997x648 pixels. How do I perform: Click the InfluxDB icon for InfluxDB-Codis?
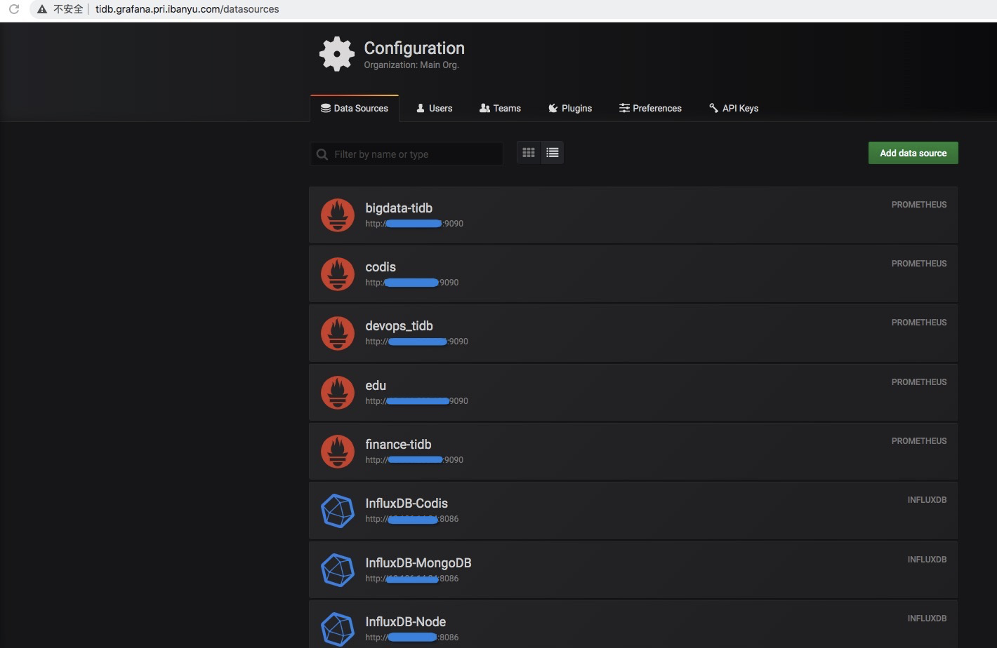pos(338,511)
